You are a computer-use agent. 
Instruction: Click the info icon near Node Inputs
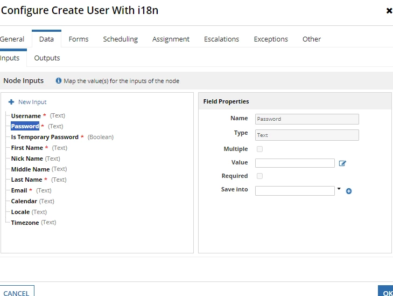point(58,80)
